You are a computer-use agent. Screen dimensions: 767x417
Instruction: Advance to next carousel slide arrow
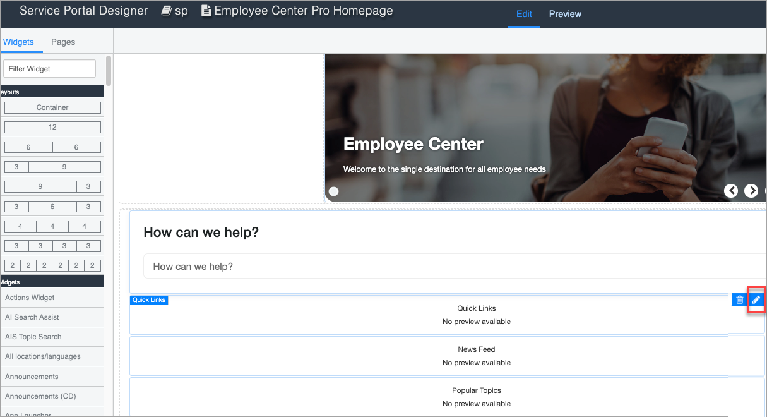[751, 191]
